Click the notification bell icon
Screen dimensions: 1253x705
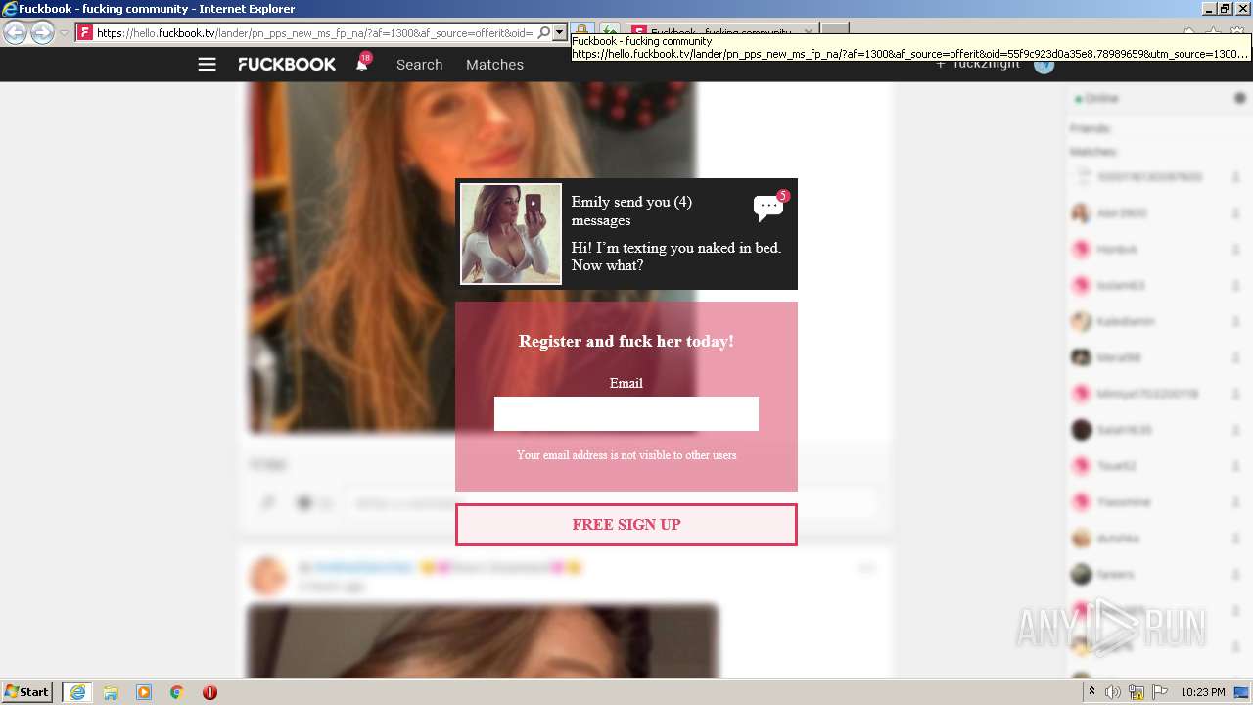tap(362, 64)
